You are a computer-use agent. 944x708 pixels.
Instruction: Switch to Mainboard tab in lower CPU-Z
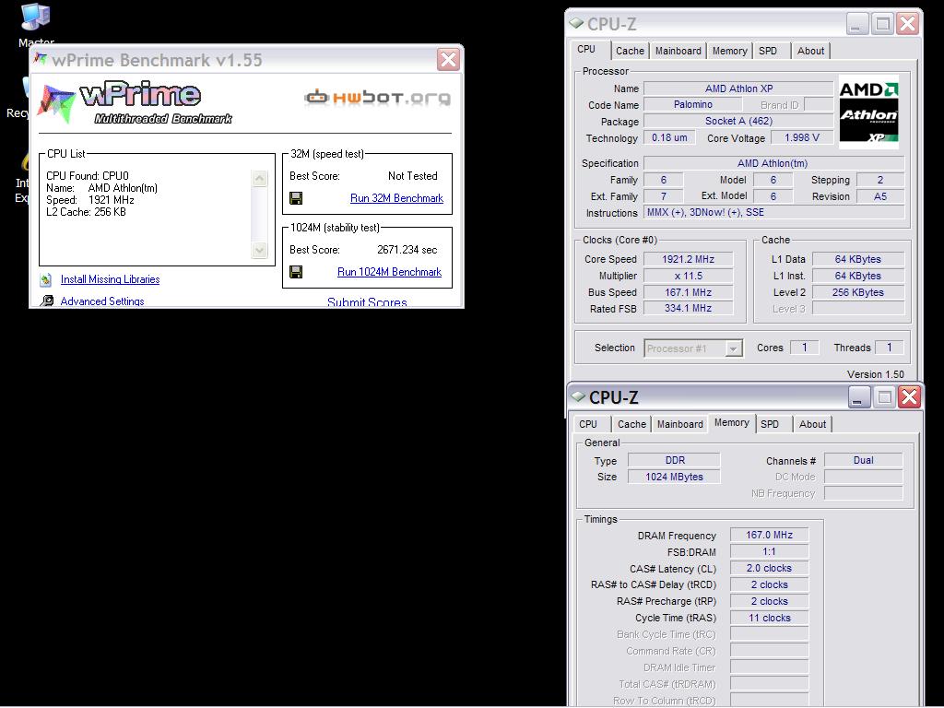[679, 424]
